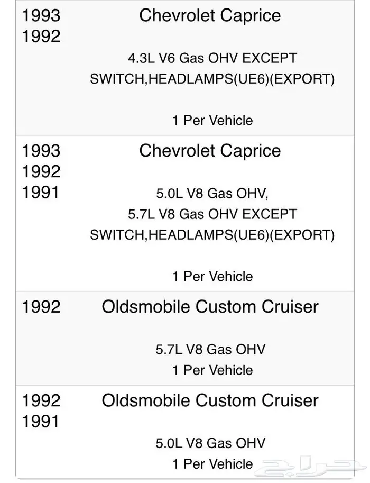Select first SWITCH,HEADLAMPS(UE6)(EXPORT) note

[212, 79]
